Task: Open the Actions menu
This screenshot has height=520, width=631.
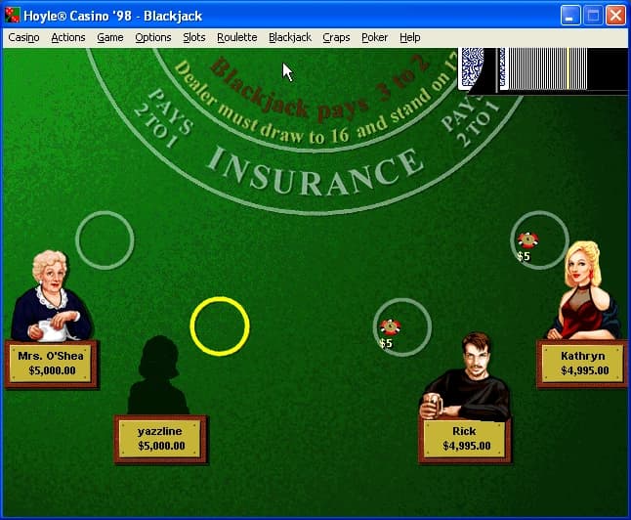Action: click(68, 37)
